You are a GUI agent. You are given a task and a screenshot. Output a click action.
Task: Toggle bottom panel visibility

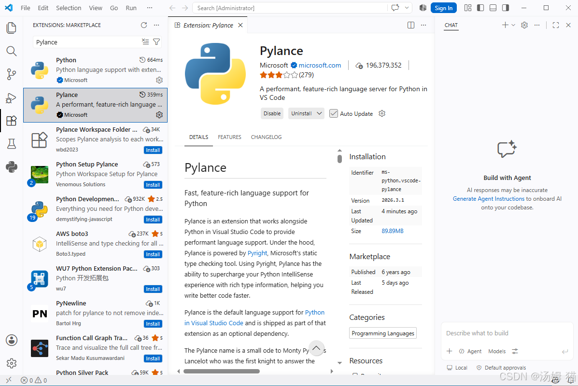tap(493, 8)
